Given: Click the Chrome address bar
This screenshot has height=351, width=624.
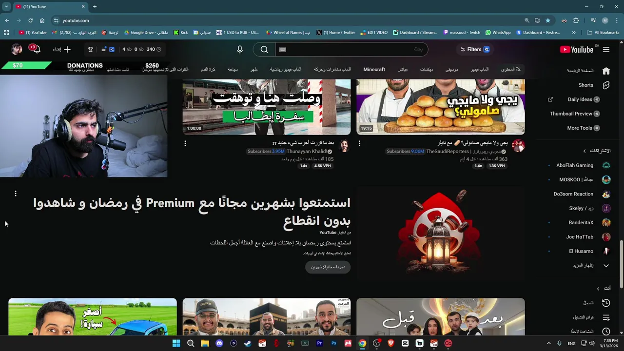Looking at the screenshot, I should click(288, 20).
